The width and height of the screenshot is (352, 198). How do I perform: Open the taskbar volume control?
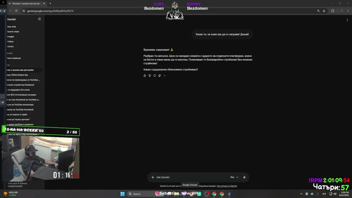335,194
